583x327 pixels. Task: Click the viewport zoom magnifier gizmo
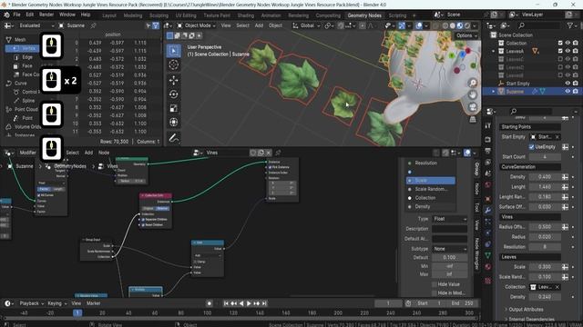(x=473, y=83)
